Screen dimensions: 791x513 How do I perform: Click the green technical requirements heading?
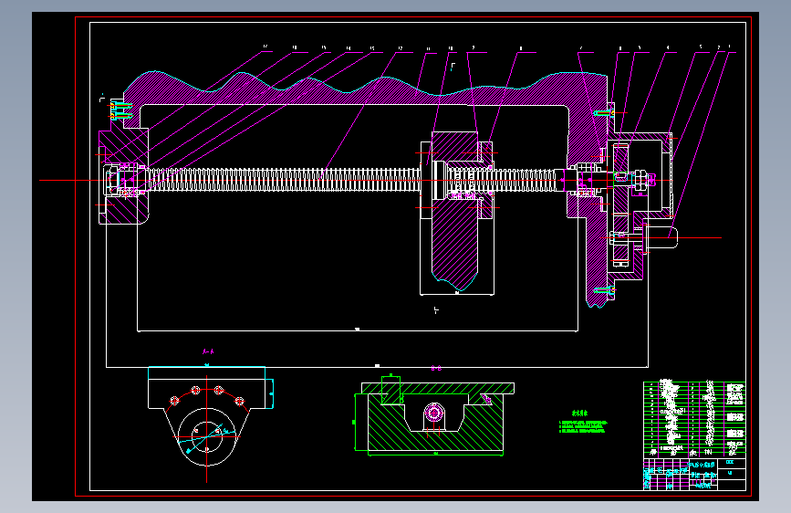tap(579, 413)
